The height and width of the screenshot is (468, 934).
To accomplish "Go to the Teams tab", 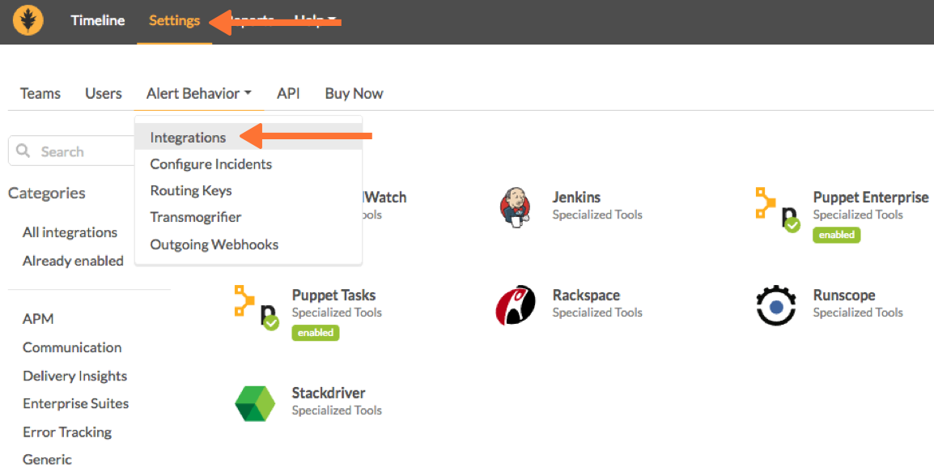I will (x=40, y=93).
